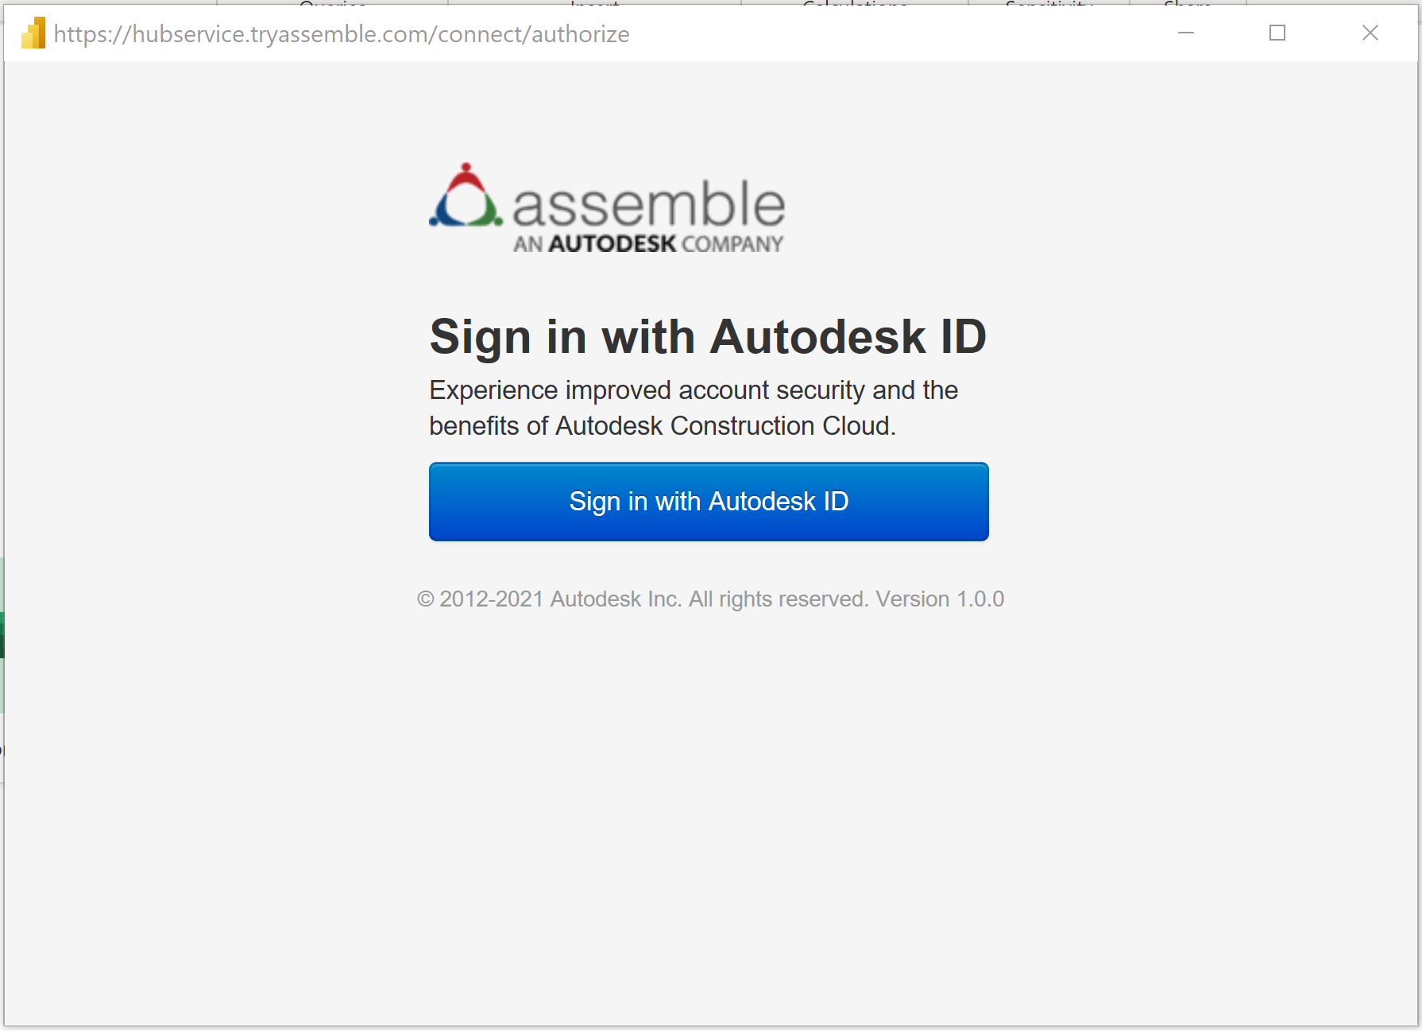Viewport: 1422px width, 1031px height.
Task: Click the Sign in with Autodesk ID heading
Action: [x=708, y=336]
